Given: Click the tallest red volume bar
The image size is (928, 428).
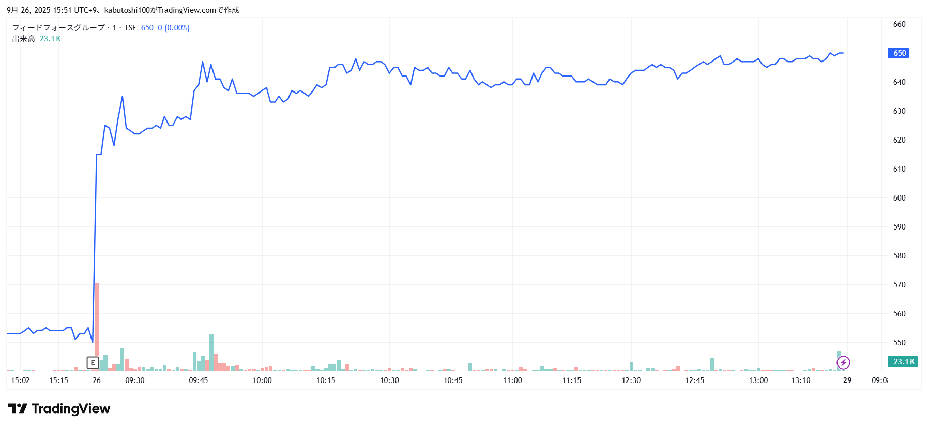Looking at the screenshot, I should 97,326.
